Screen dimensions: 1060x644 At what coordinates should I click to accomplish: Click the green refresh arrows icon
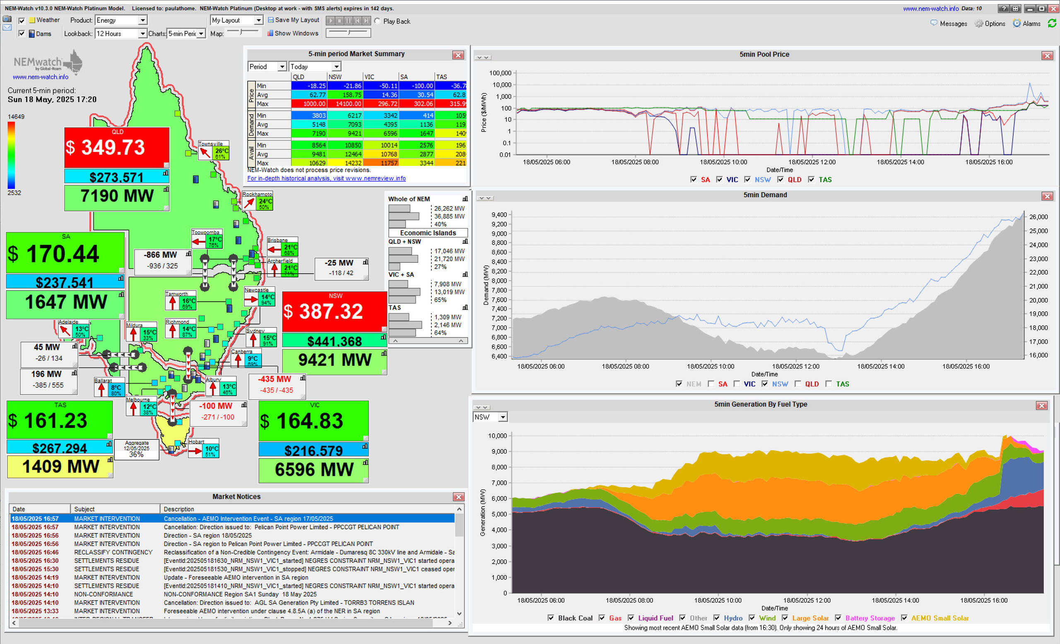coord(1052,23)
